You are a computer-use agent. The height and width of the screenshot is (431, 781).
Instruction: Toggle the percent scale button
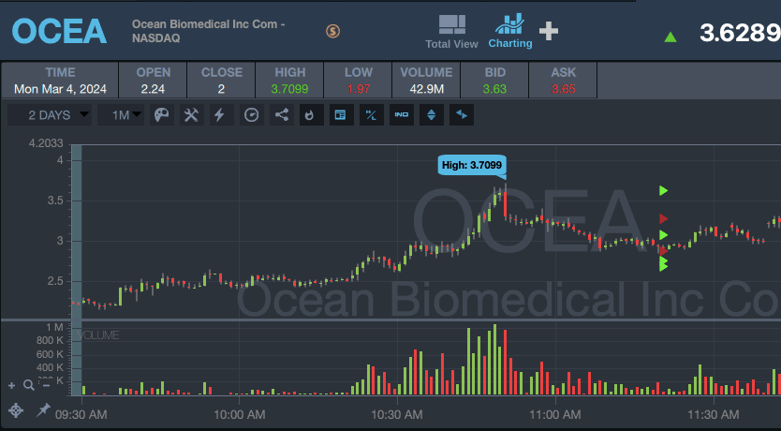[371, 114]
